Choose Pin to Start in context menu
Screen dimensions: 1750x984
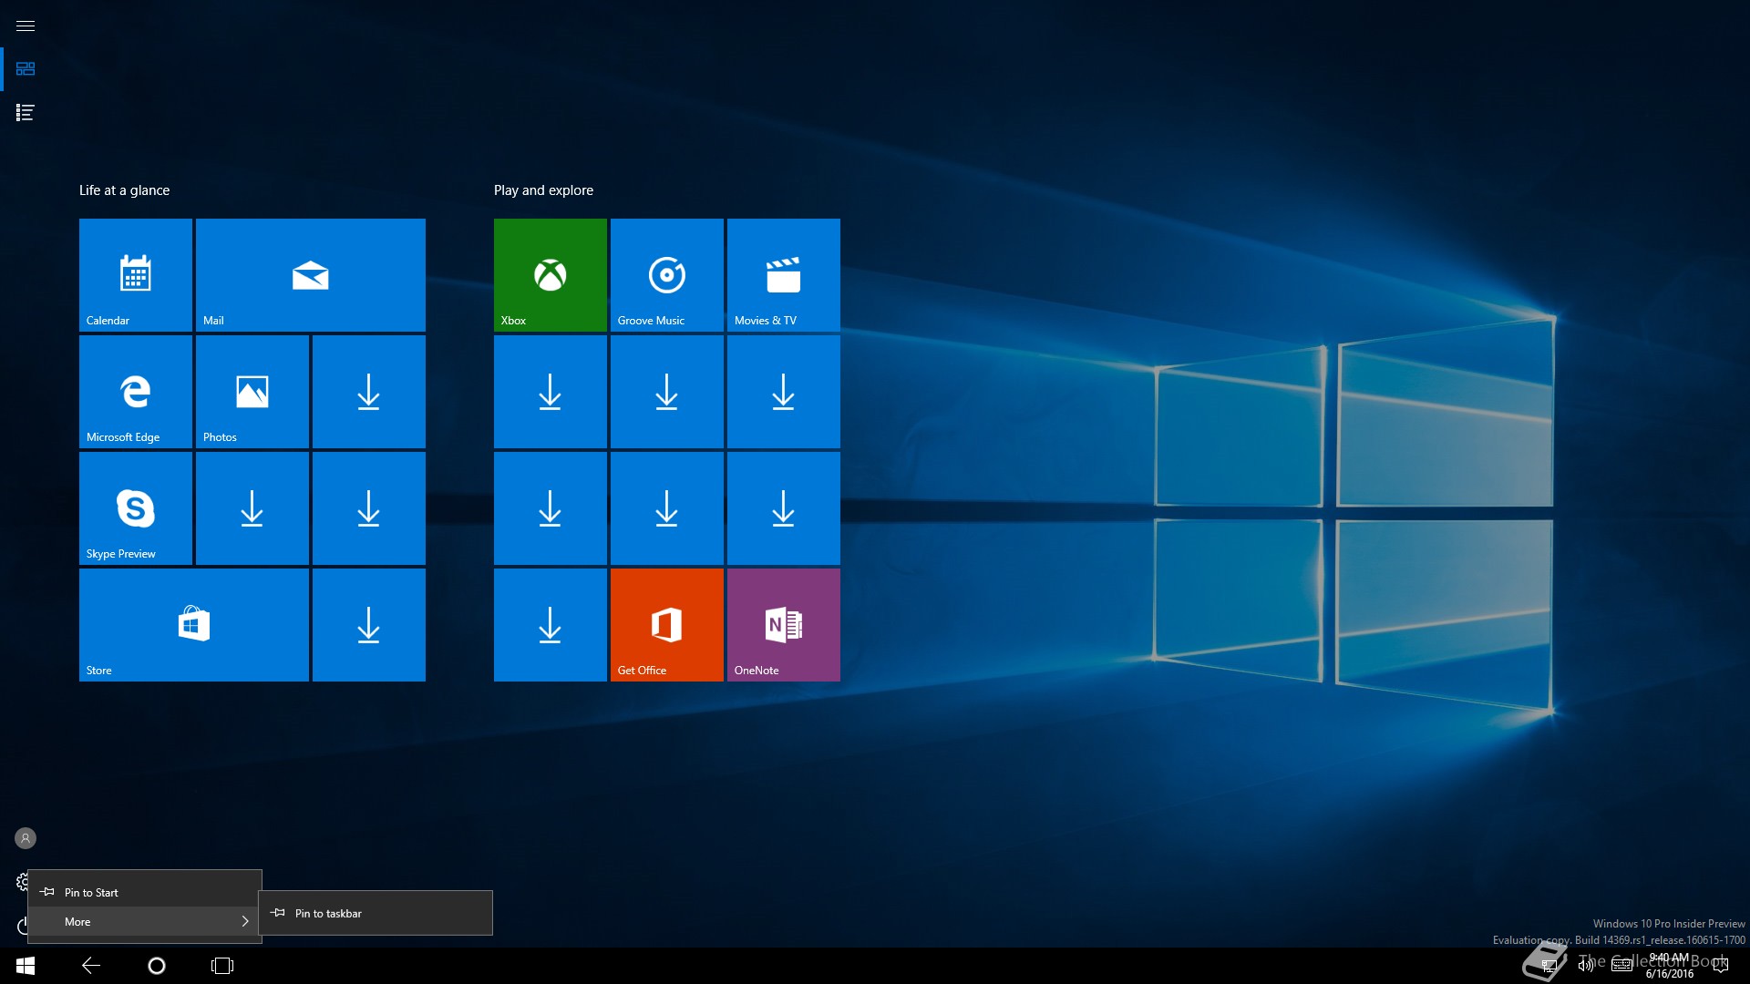click(145, 892)
